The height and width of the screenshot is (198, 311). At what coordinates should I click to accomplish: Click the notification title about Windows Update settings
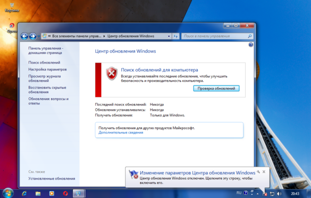[x=197, y=172]
